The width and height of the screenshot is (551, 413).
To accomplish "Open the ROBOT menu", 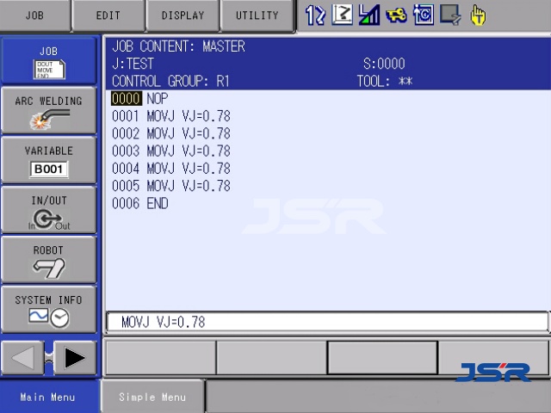I will coord(49,260).
